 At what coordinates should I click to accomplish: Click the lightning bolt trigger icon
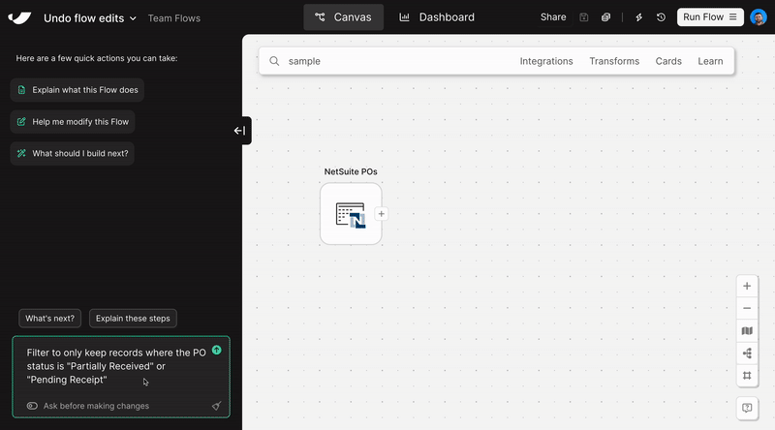(x=638, y=17)
